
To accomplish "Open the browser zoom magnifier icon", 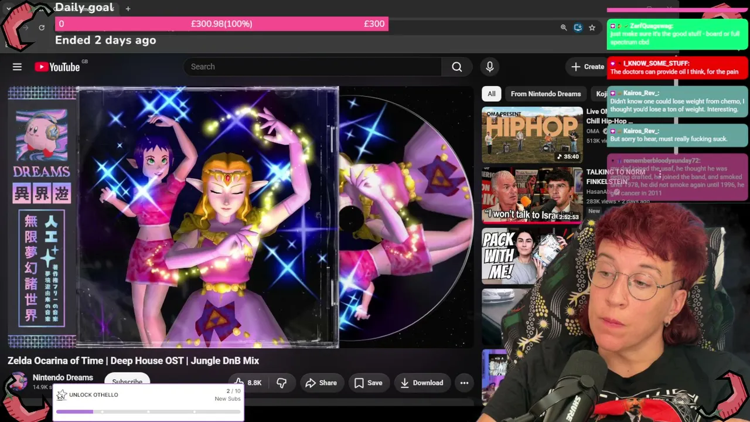I will [564, 28].
